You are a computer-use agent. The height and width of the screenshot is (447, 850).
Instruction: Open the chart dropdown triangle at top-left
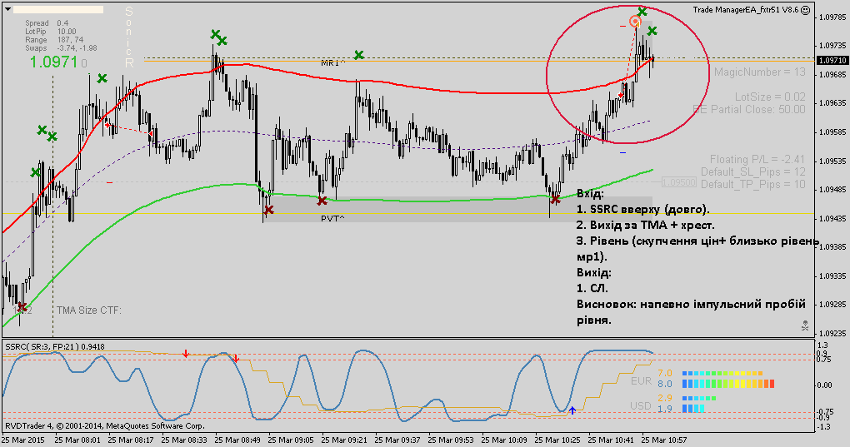click(7, 9)
